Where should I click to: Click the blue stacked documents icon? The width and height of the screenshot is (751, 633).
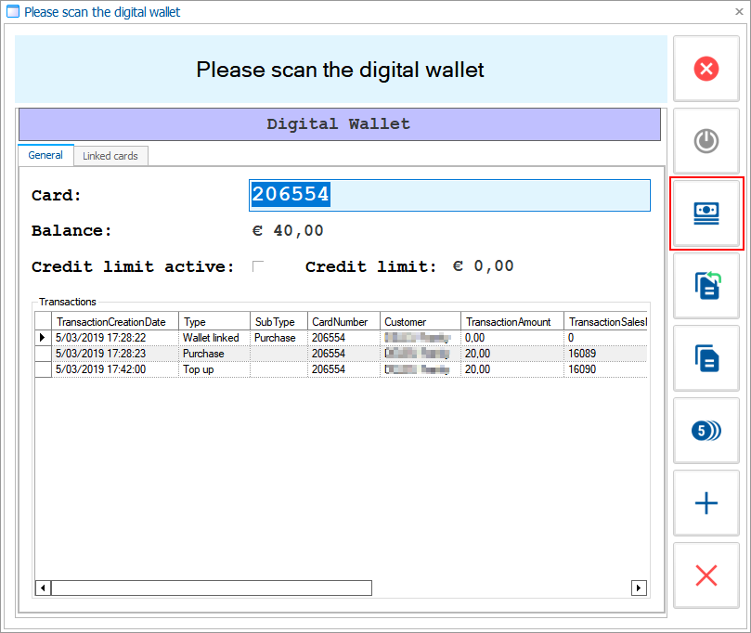tap(706, 358)
